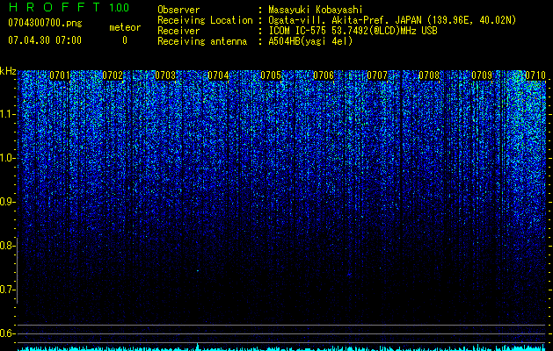Screen dimensions: 553x351
Task: Click the 0706 time marker
Action: (324, 75)
